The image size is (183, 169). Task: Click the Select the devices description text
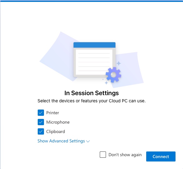click(x=92, y=101)
